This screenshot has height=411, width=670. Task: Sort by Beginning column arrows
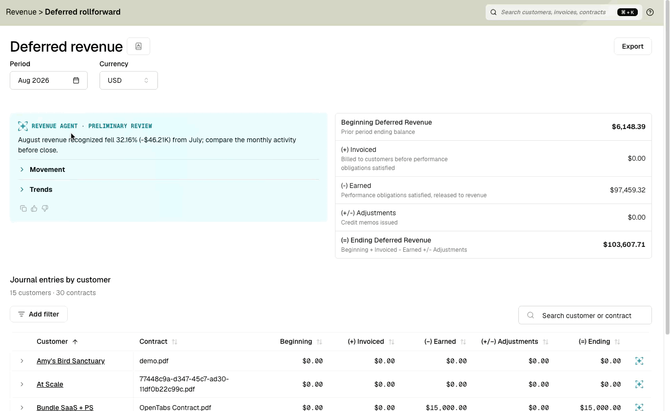point(319,342)
